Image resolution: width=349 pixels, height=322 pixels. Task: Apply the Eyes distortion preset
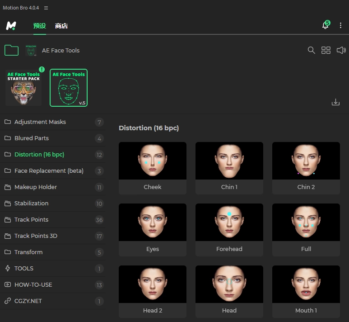point(153,230)
